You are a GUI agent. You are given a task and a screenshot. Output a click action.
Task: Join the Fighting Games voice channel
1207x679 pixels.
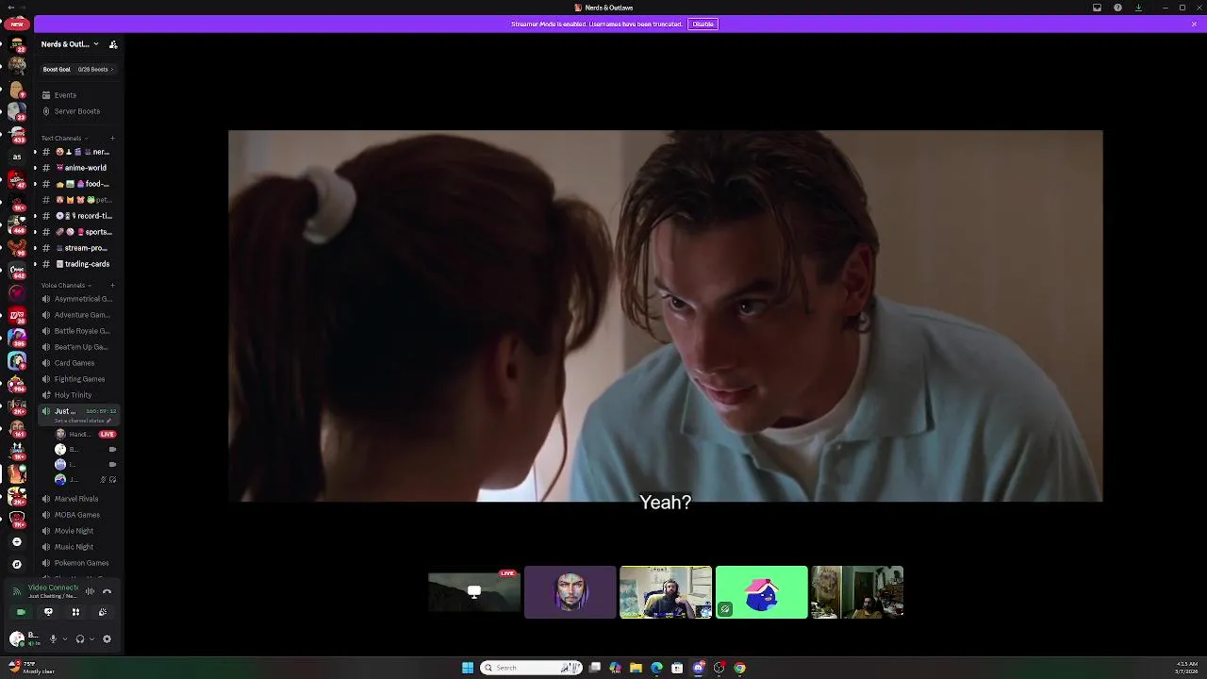coord(78,379)
